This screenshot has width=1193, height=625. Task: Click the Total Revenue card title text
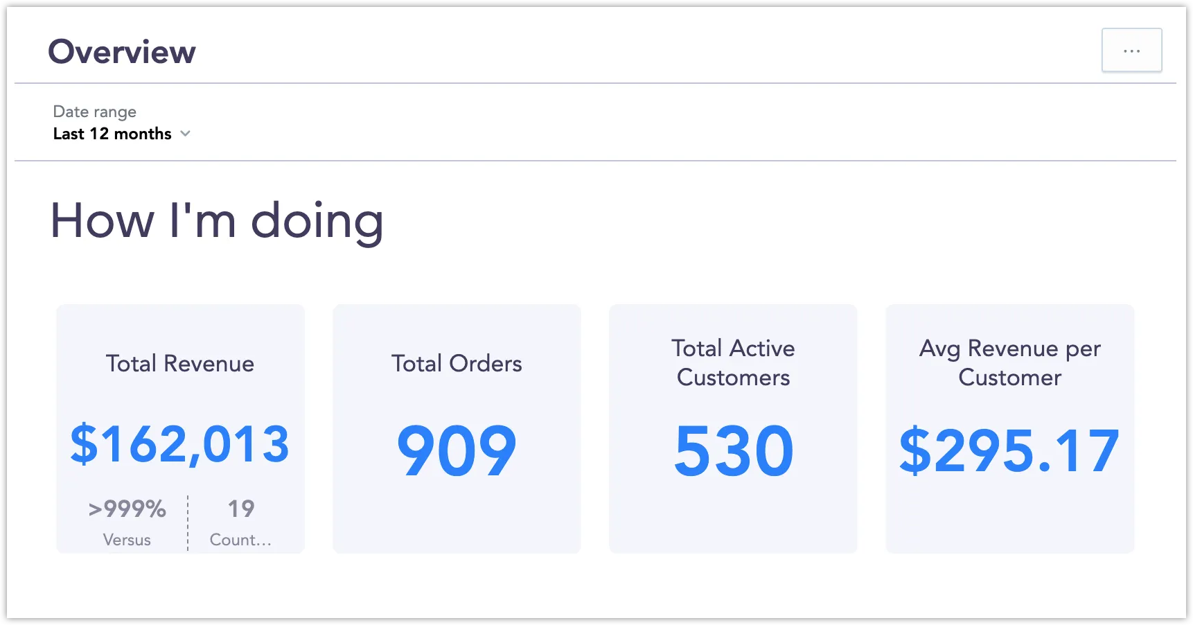tap(180, 363)
